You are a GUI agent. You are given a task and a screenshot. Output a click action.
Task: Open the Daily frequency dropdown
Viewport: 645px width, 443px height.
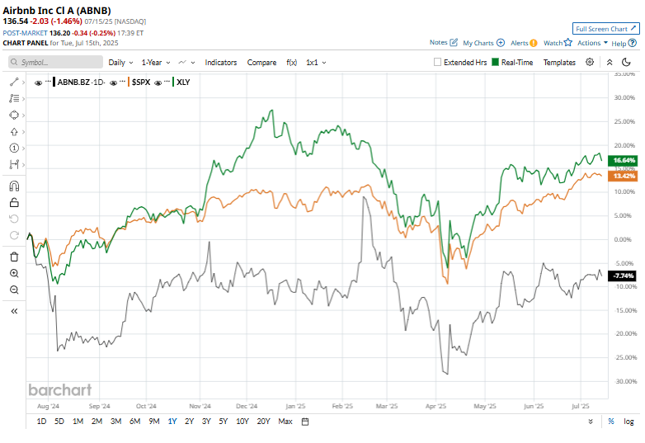pyautogui.click(x=120, y=63)
